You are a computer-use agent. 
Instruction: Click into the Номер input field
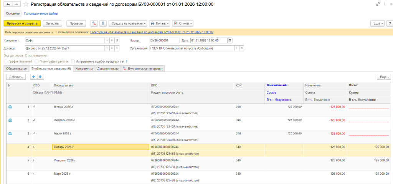point(164,40)
